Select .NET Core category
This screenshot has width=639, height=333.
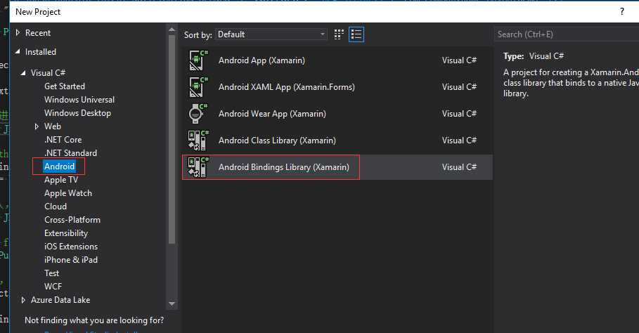[x=63, y=140]
